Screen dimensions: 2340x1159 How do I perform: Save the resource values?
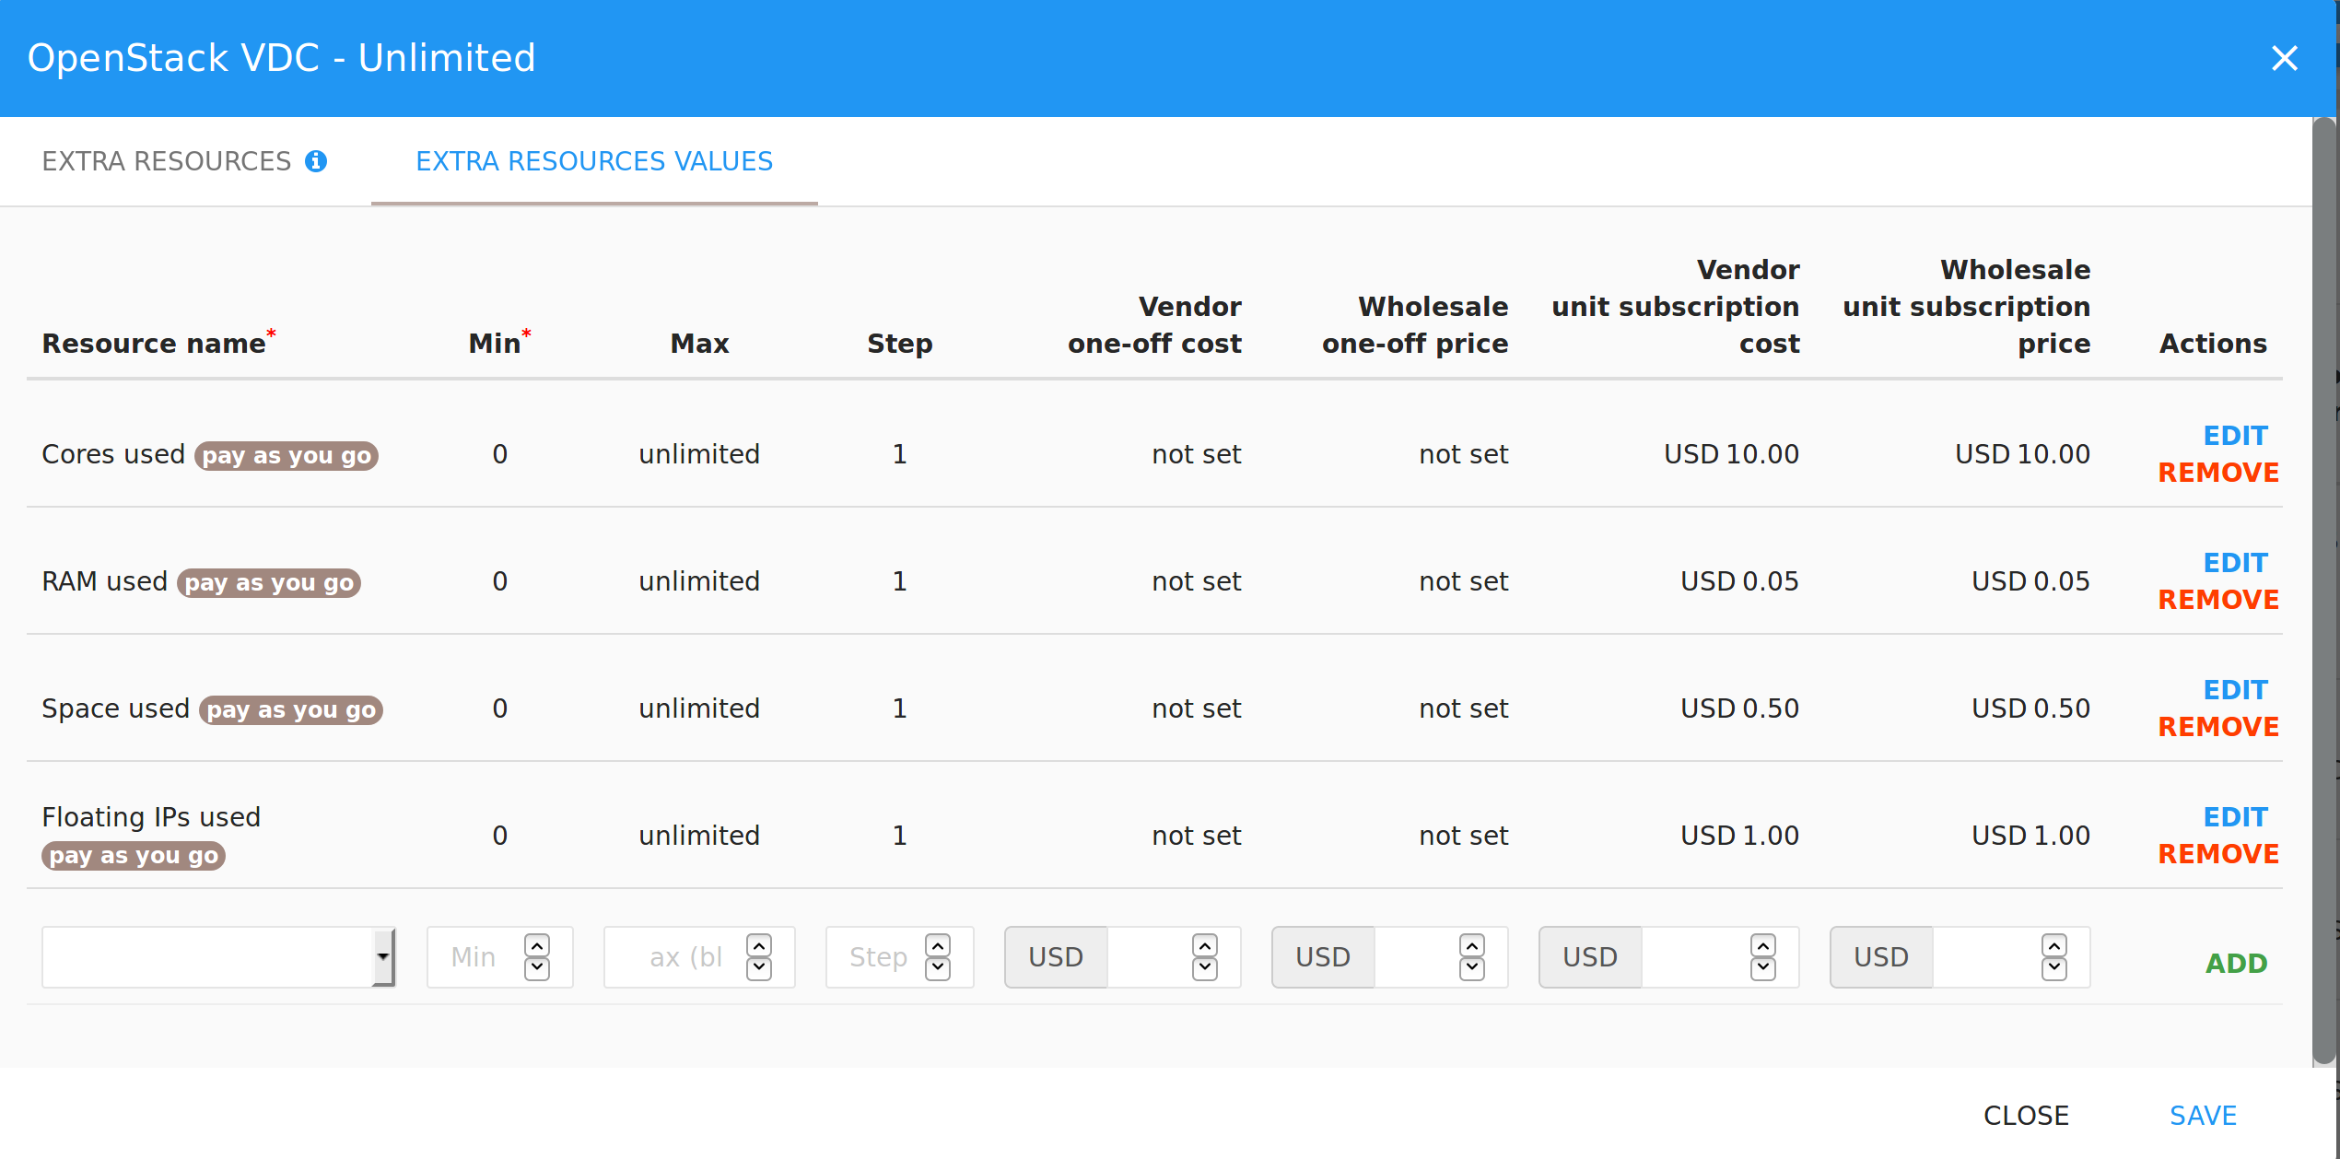(2203, 1116)
